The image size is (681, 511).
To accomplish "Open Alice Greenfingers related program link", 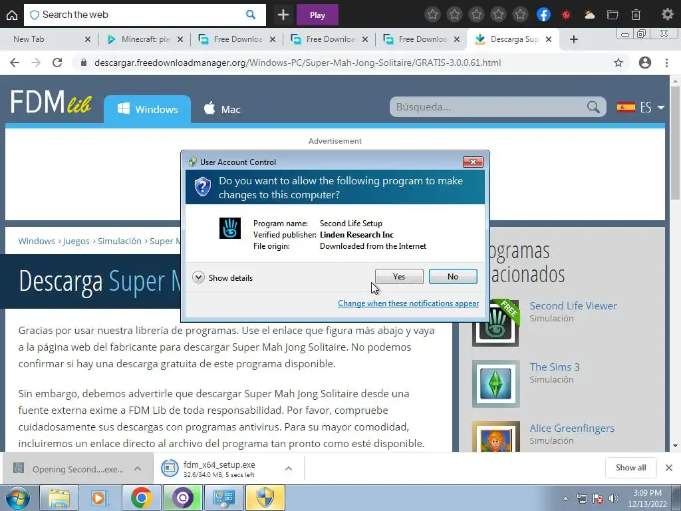I will tap(572, 428).
